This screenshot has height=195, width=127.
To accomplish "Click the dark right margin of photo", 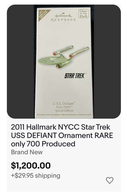I will click(x=107, y=62).
